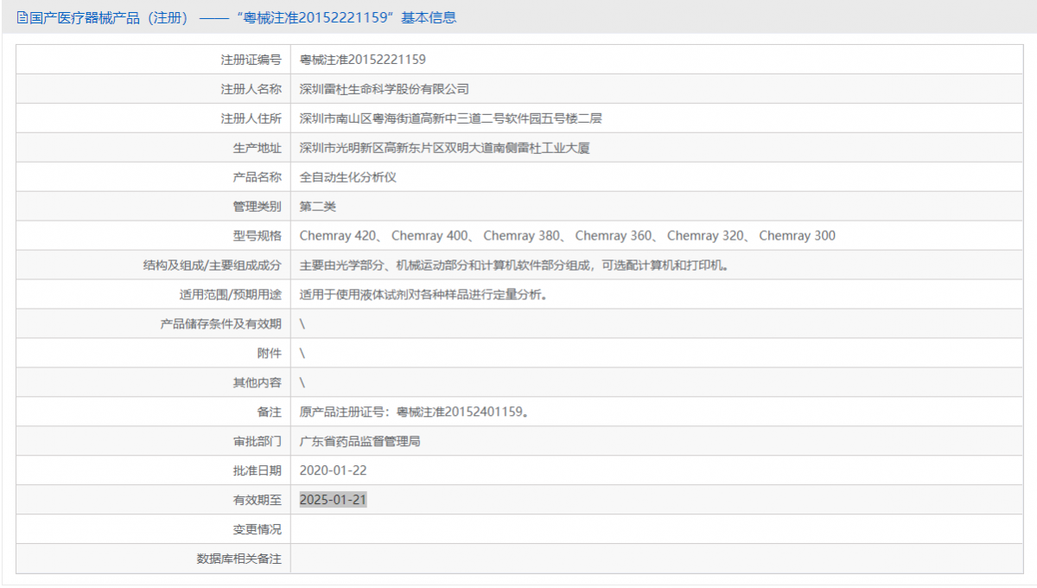Screen dimensions: 1037x588
Task: Click the 产品名称 label
Action: click(x=258, y=177)
